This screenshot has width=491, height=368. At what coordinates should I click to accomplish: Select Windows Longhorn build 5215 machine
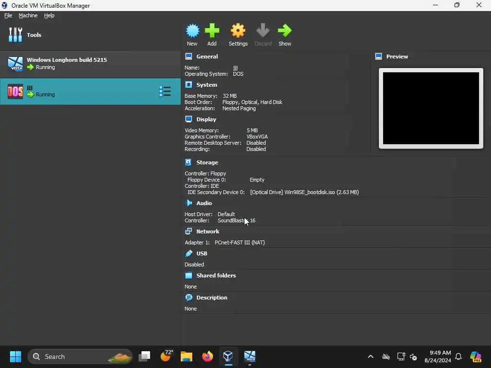pyautogui.click(x=90, y=64)
